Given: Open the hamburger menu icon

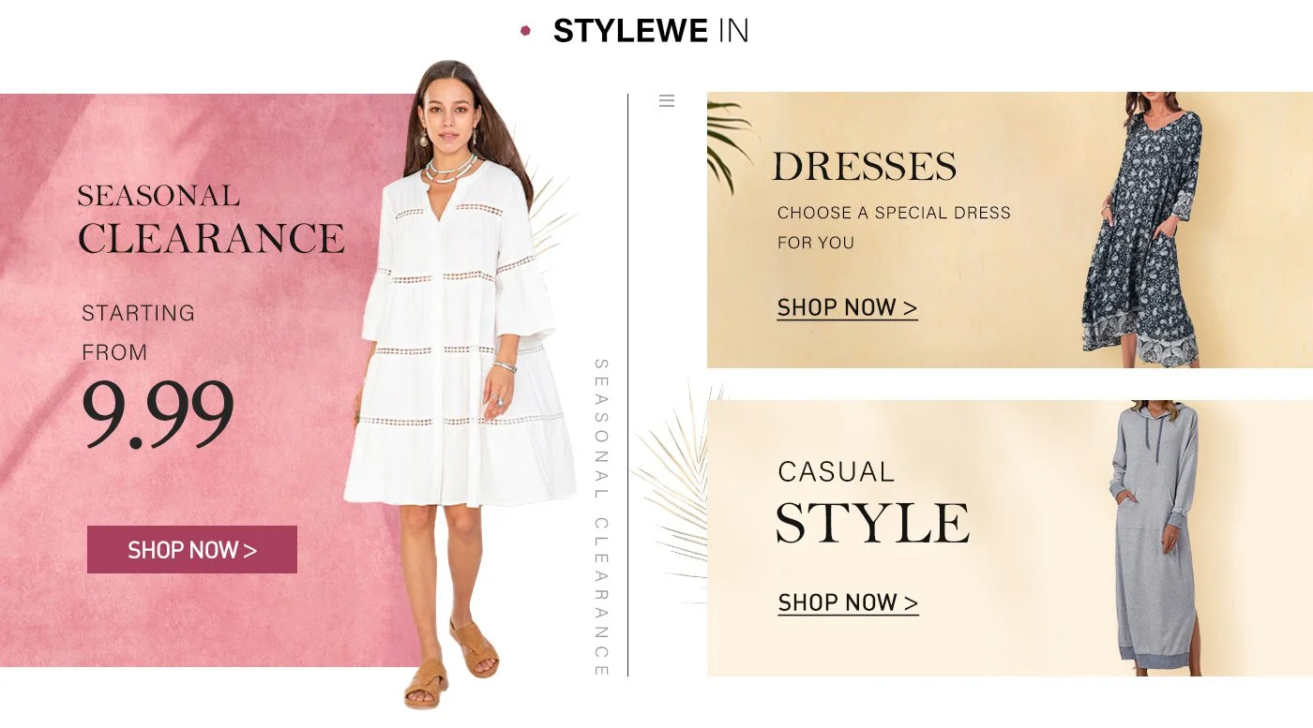Looking at the screenshot, I should 667,100.
